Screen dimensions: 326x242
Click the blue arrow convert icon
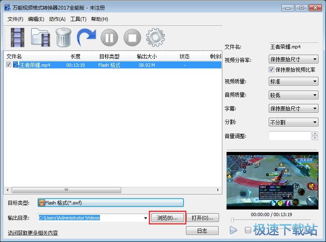86,38
